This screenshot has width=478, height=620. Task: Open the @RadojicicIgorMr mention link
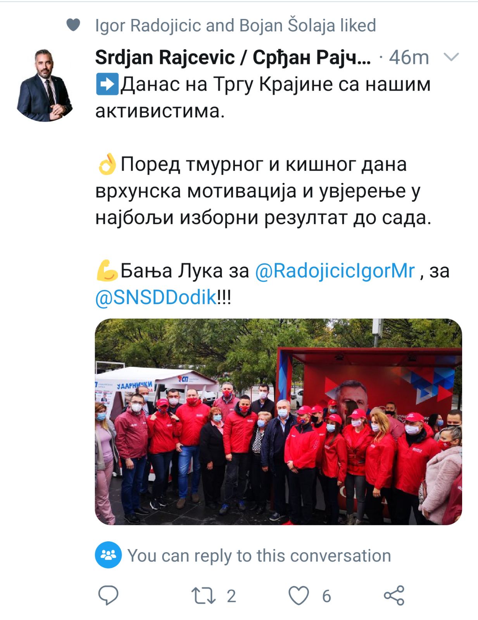click(335, 270)
